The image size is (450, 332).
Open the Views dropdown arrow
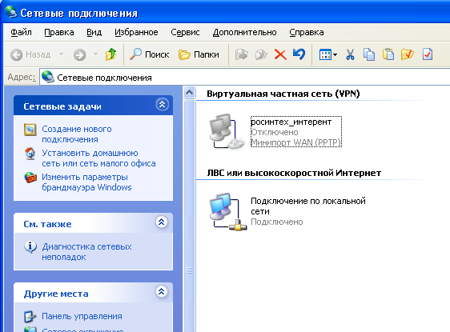tap(335, 54)
